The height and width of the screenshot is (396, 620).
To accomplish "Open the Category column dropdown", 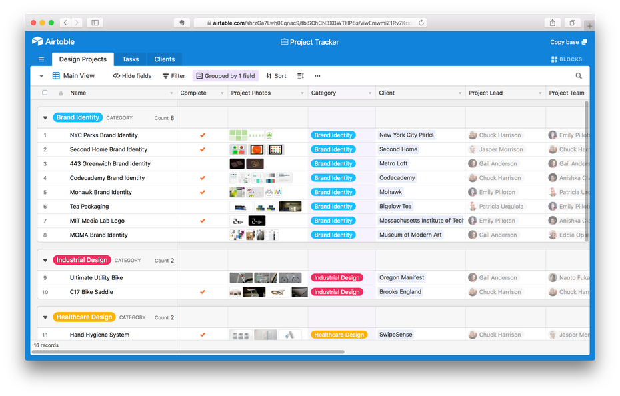I will pos(370,93).
